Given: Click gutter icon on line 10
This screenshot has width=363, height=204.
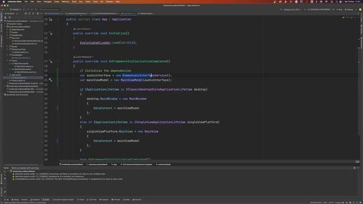Looking at the screenshot, I should pyautogui.click(x=50, y=20).
